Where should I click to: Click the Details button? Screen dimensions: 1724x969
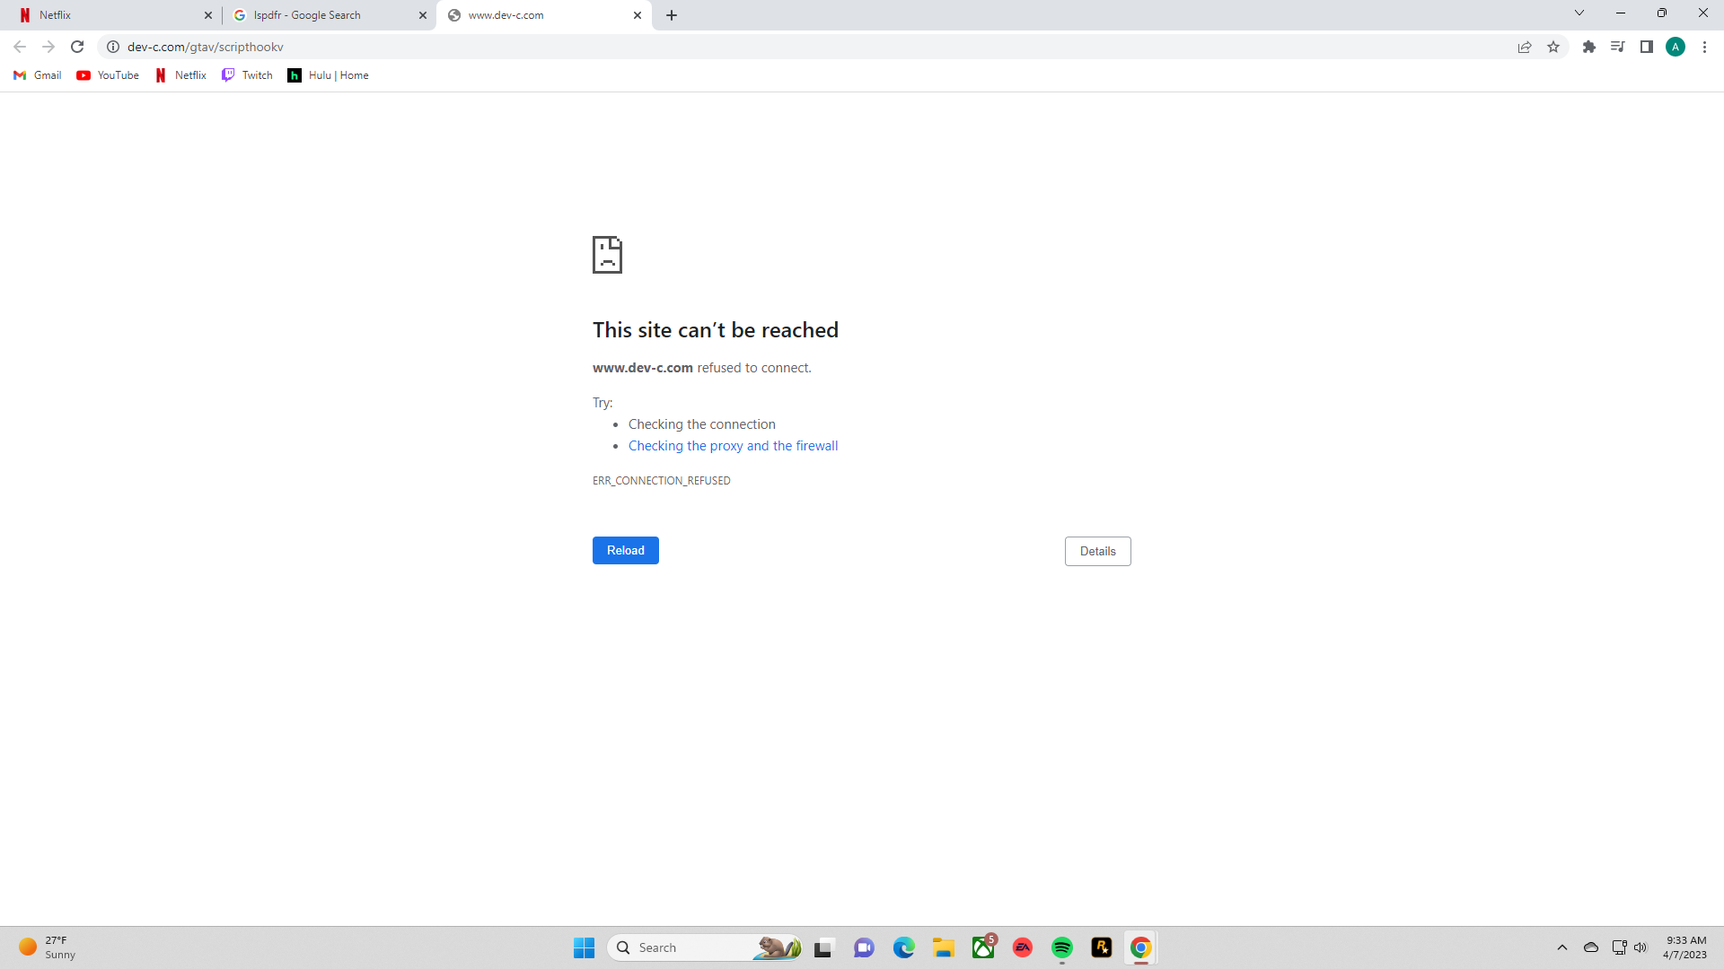pos(1097,551)
